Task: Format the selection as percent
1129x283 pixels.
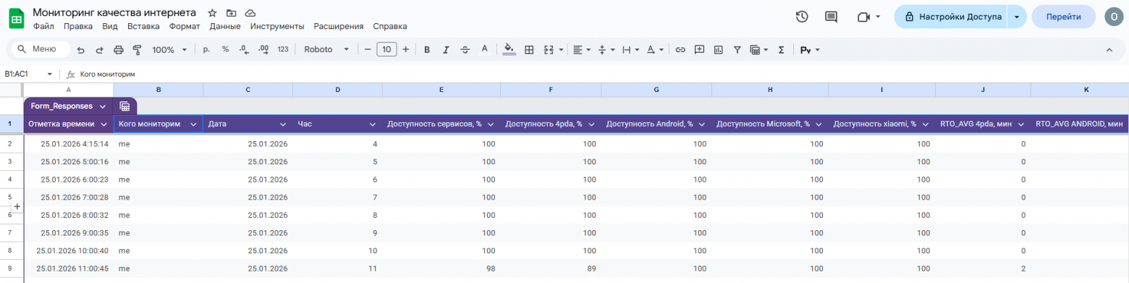Action: coord(225,49)
